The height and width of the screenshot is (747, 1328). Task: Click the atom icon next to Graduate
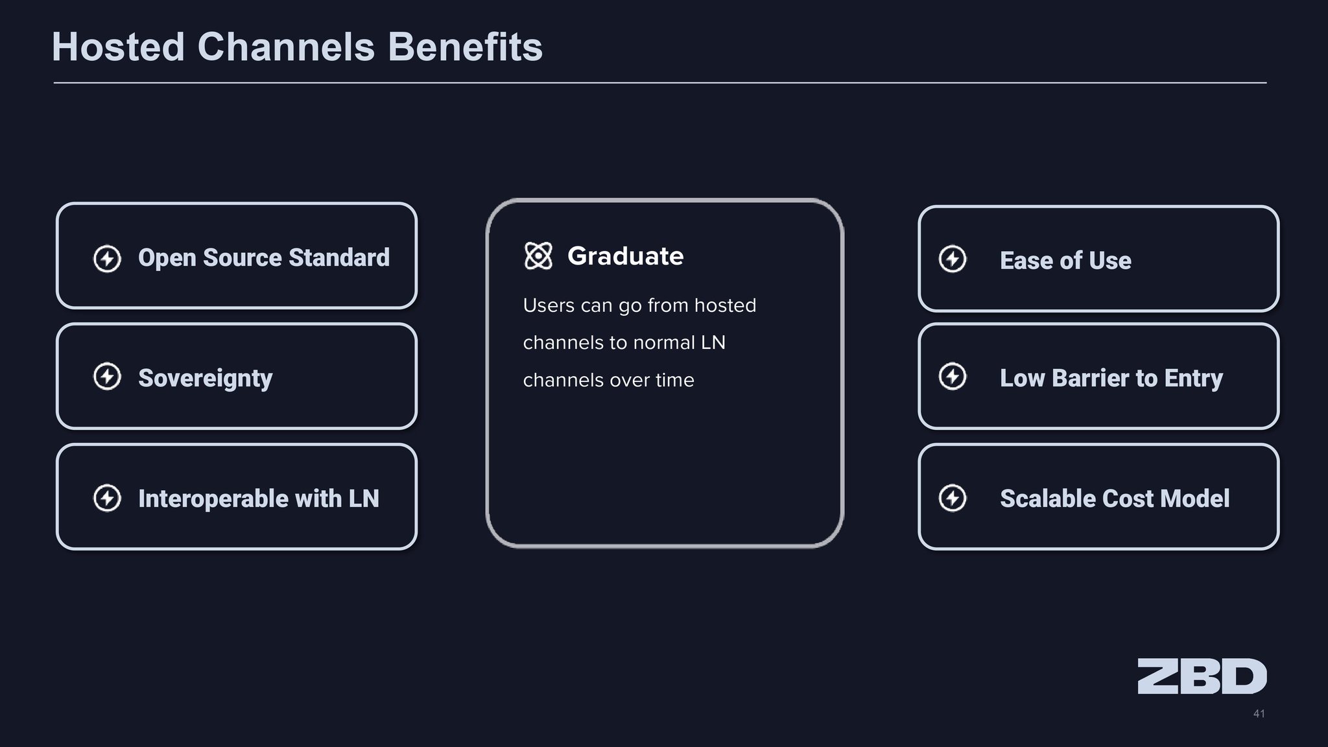[x=538, y=255]
